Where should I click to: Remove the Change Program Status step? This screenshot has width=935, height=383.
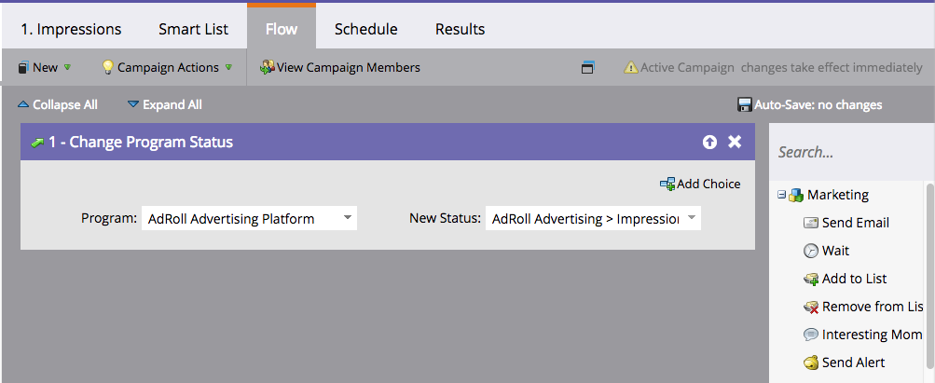tap(735, 142)
